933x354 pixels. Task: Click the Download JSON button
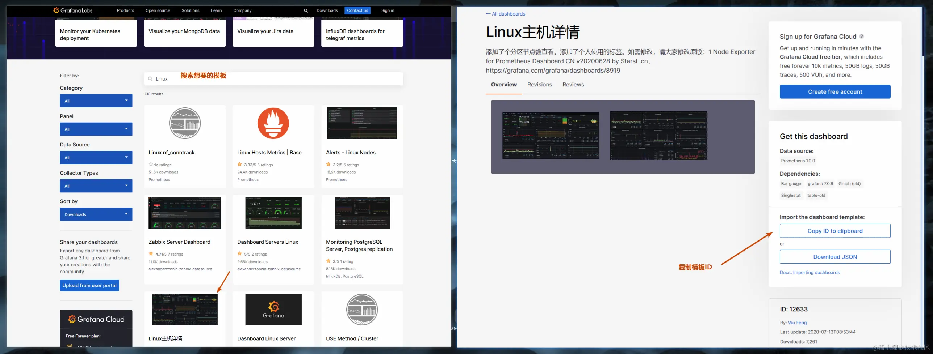(835, 257)
